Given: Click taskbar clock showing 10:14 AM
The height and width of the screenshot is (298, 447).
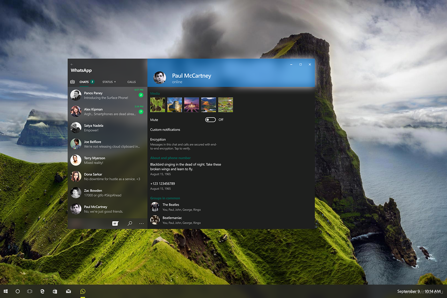Looking at the screenshot, I should coord(433,291).
